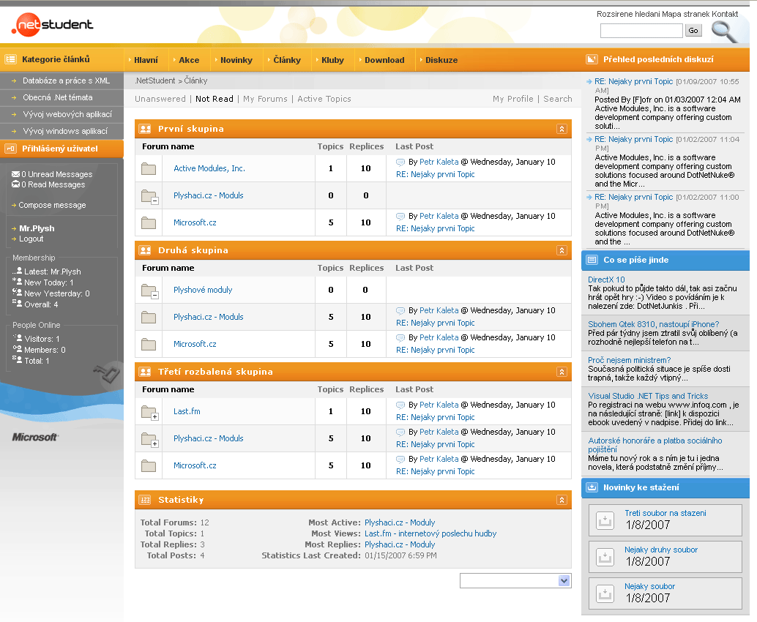Image resolution: width=757 pixels, height=622 pixels.
Task: Open Visual Studio .NET Tips and Tricks link
Action: (x=648, y=396)
